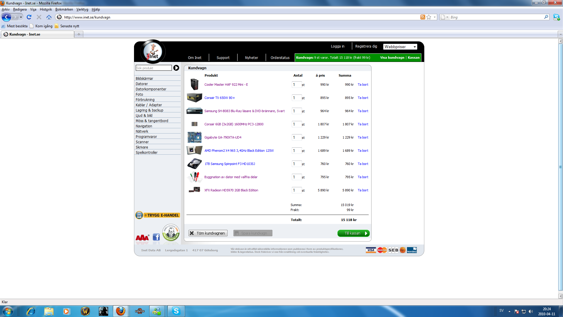Image resolution: width=563 pixels, height=317 pixels.
Task: Click the Bing search input field
Action: click(496, 17)
